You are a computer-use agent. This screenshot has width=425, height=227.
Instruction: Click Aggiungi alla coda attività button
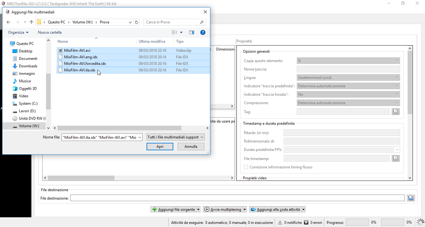tap(275, 210)
